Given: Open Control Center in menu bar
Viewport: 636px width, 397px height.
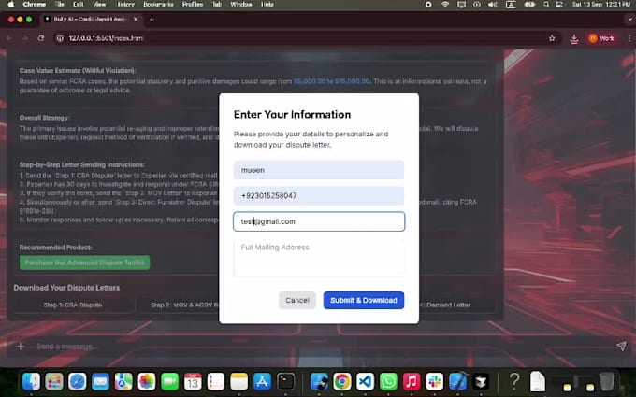Looking at the screenshot, I should coord(559,5).
